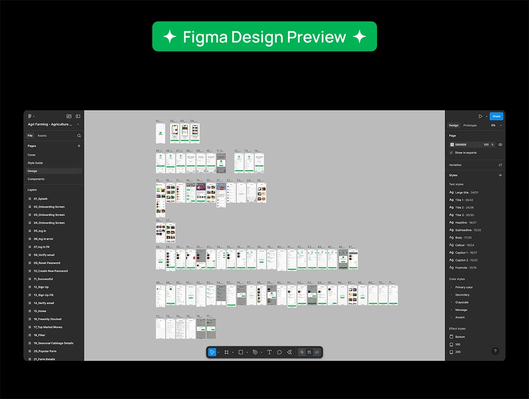Image resolution: width=529 pixels, height=399 pixels.
Task: Expand the Primary color style group
Action: point(451,288)
